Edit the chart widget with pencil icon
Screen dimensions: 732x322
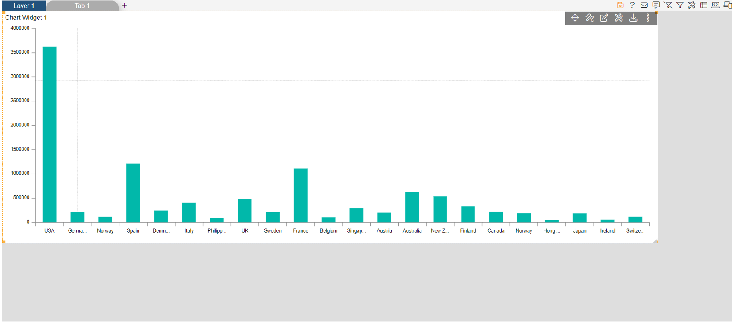(604, 18)
